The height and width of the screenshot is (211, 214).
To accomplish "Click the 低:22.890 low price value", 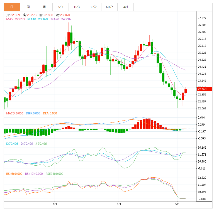I will 46,15.
